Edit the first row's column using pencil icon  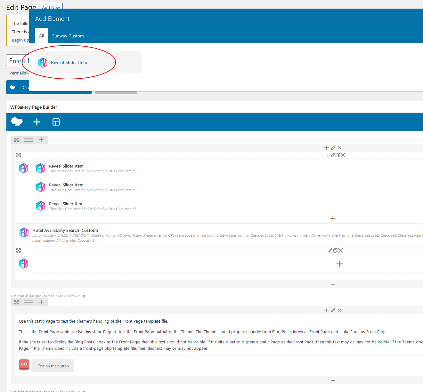[333, 148]
